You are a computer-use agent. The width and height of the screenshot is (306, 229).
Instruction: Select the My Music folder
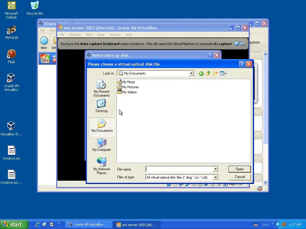[126, 82]
